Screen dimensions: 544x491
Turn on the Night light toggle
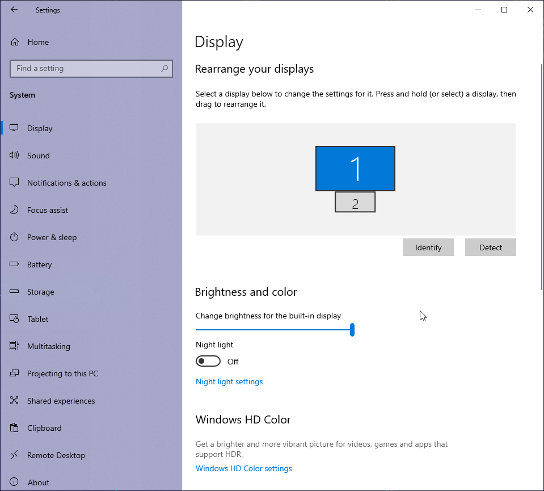point(208,362)
